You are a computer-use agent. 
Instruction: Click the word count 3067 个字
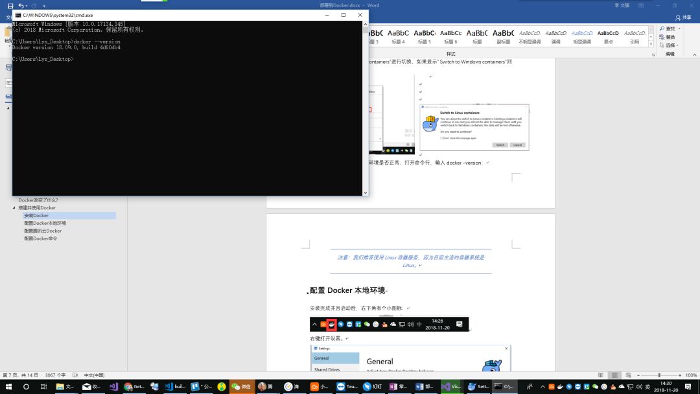[x=55, y=375]
